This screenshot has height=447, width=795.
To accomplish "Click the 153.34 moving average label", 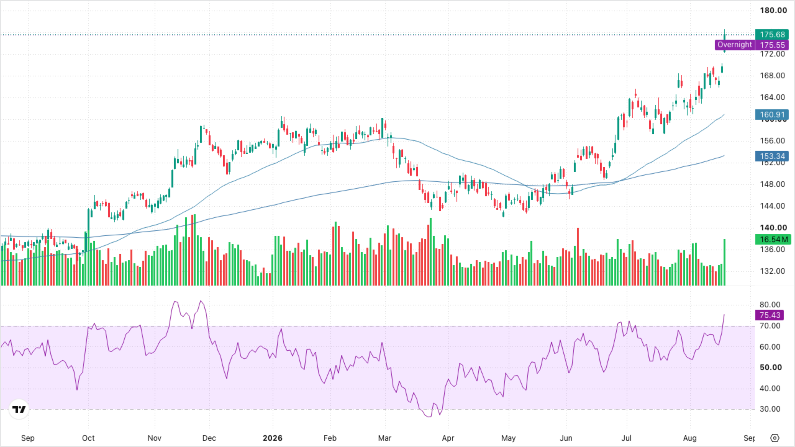I will click(x=772, y=156).
